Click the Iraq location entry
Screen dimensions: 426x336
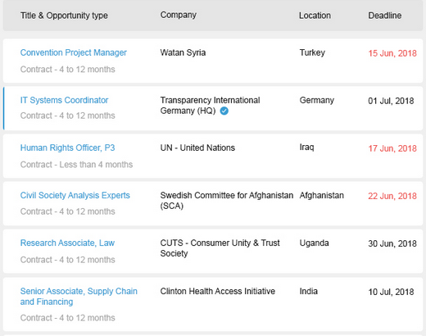click(x=306, y=148)
